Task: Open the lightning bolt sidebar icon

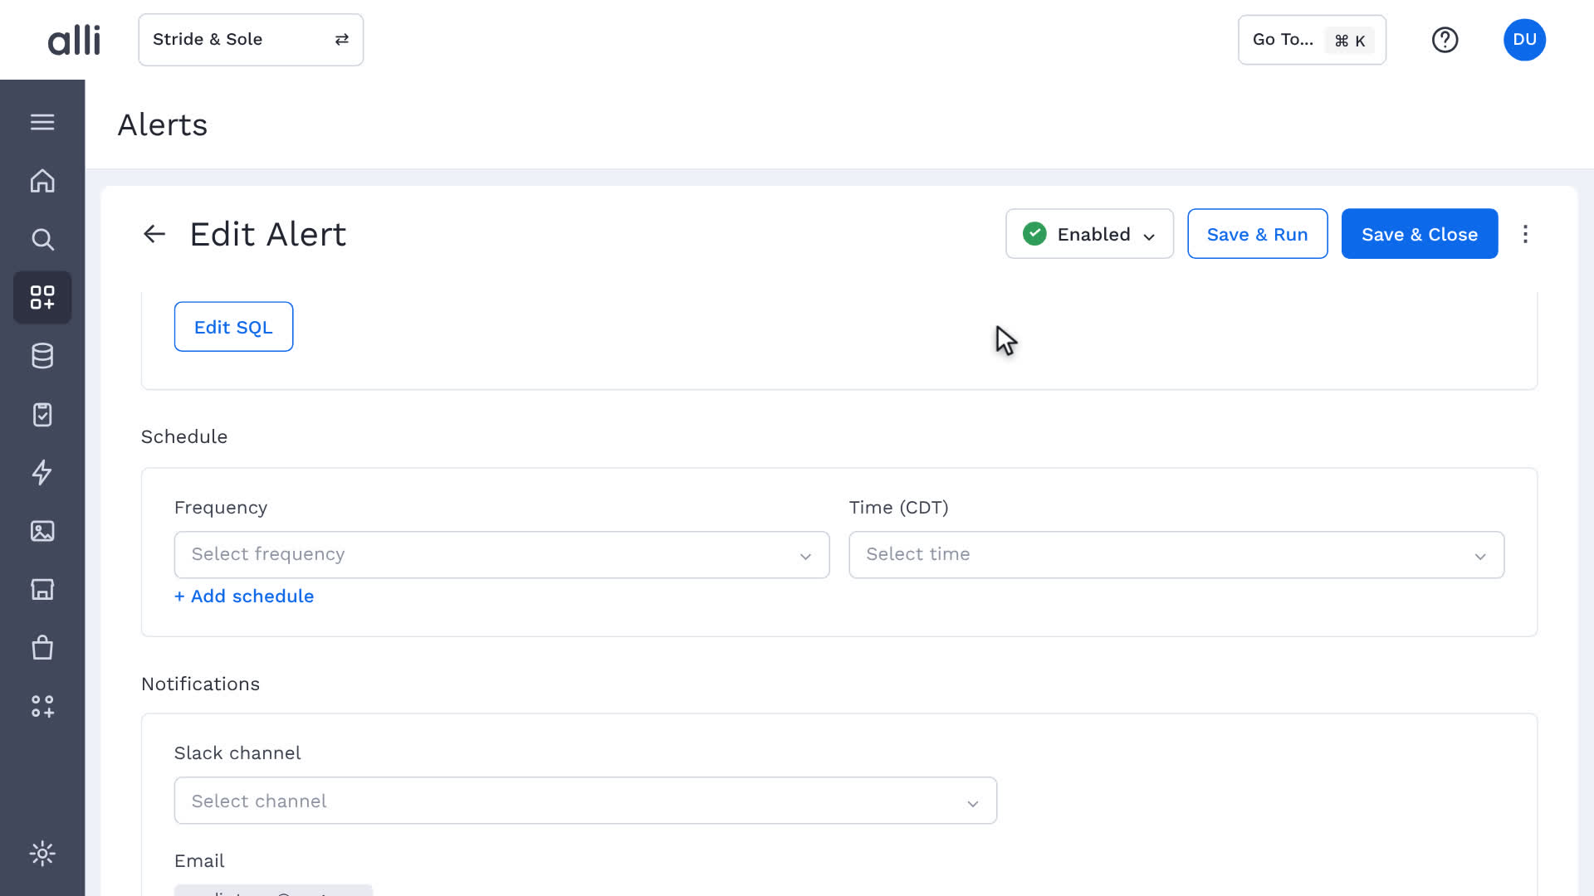Action: click(x=42, y=472)
